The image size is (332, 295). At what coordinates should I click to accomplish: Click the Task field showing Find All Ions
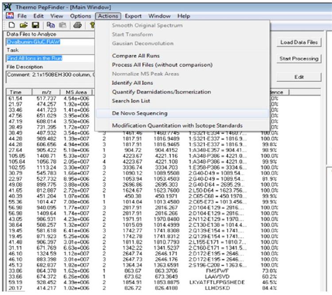coord(50,58)
